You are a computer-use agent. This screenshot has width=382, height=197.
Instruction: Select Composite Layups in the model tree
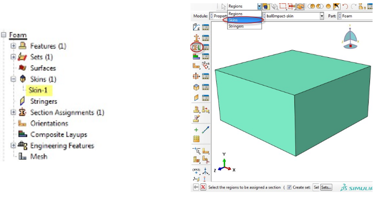pos(59,135)
